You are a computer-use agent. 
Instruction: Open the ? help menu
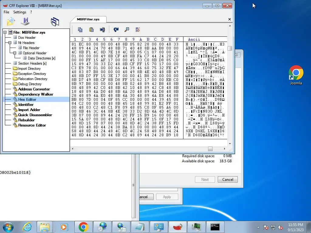[31, 12]
